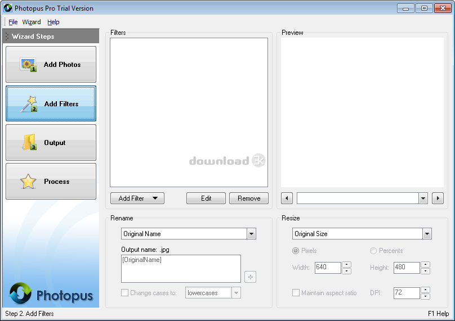Viewport: 455px width, 321px height.
Task: Decrease DPI value with down spinner
Action: 425,296
